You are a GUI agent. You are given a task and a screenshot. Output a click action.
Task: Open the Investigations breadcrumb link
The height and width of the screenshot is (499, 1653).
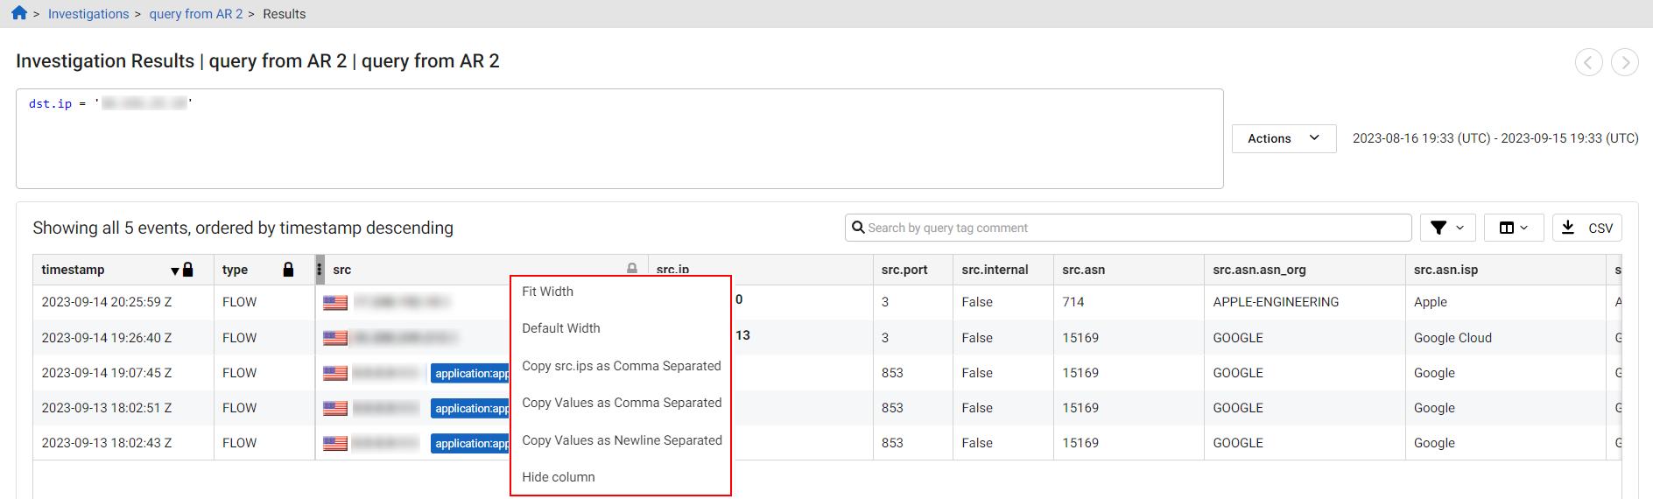[x=88, y=14]
